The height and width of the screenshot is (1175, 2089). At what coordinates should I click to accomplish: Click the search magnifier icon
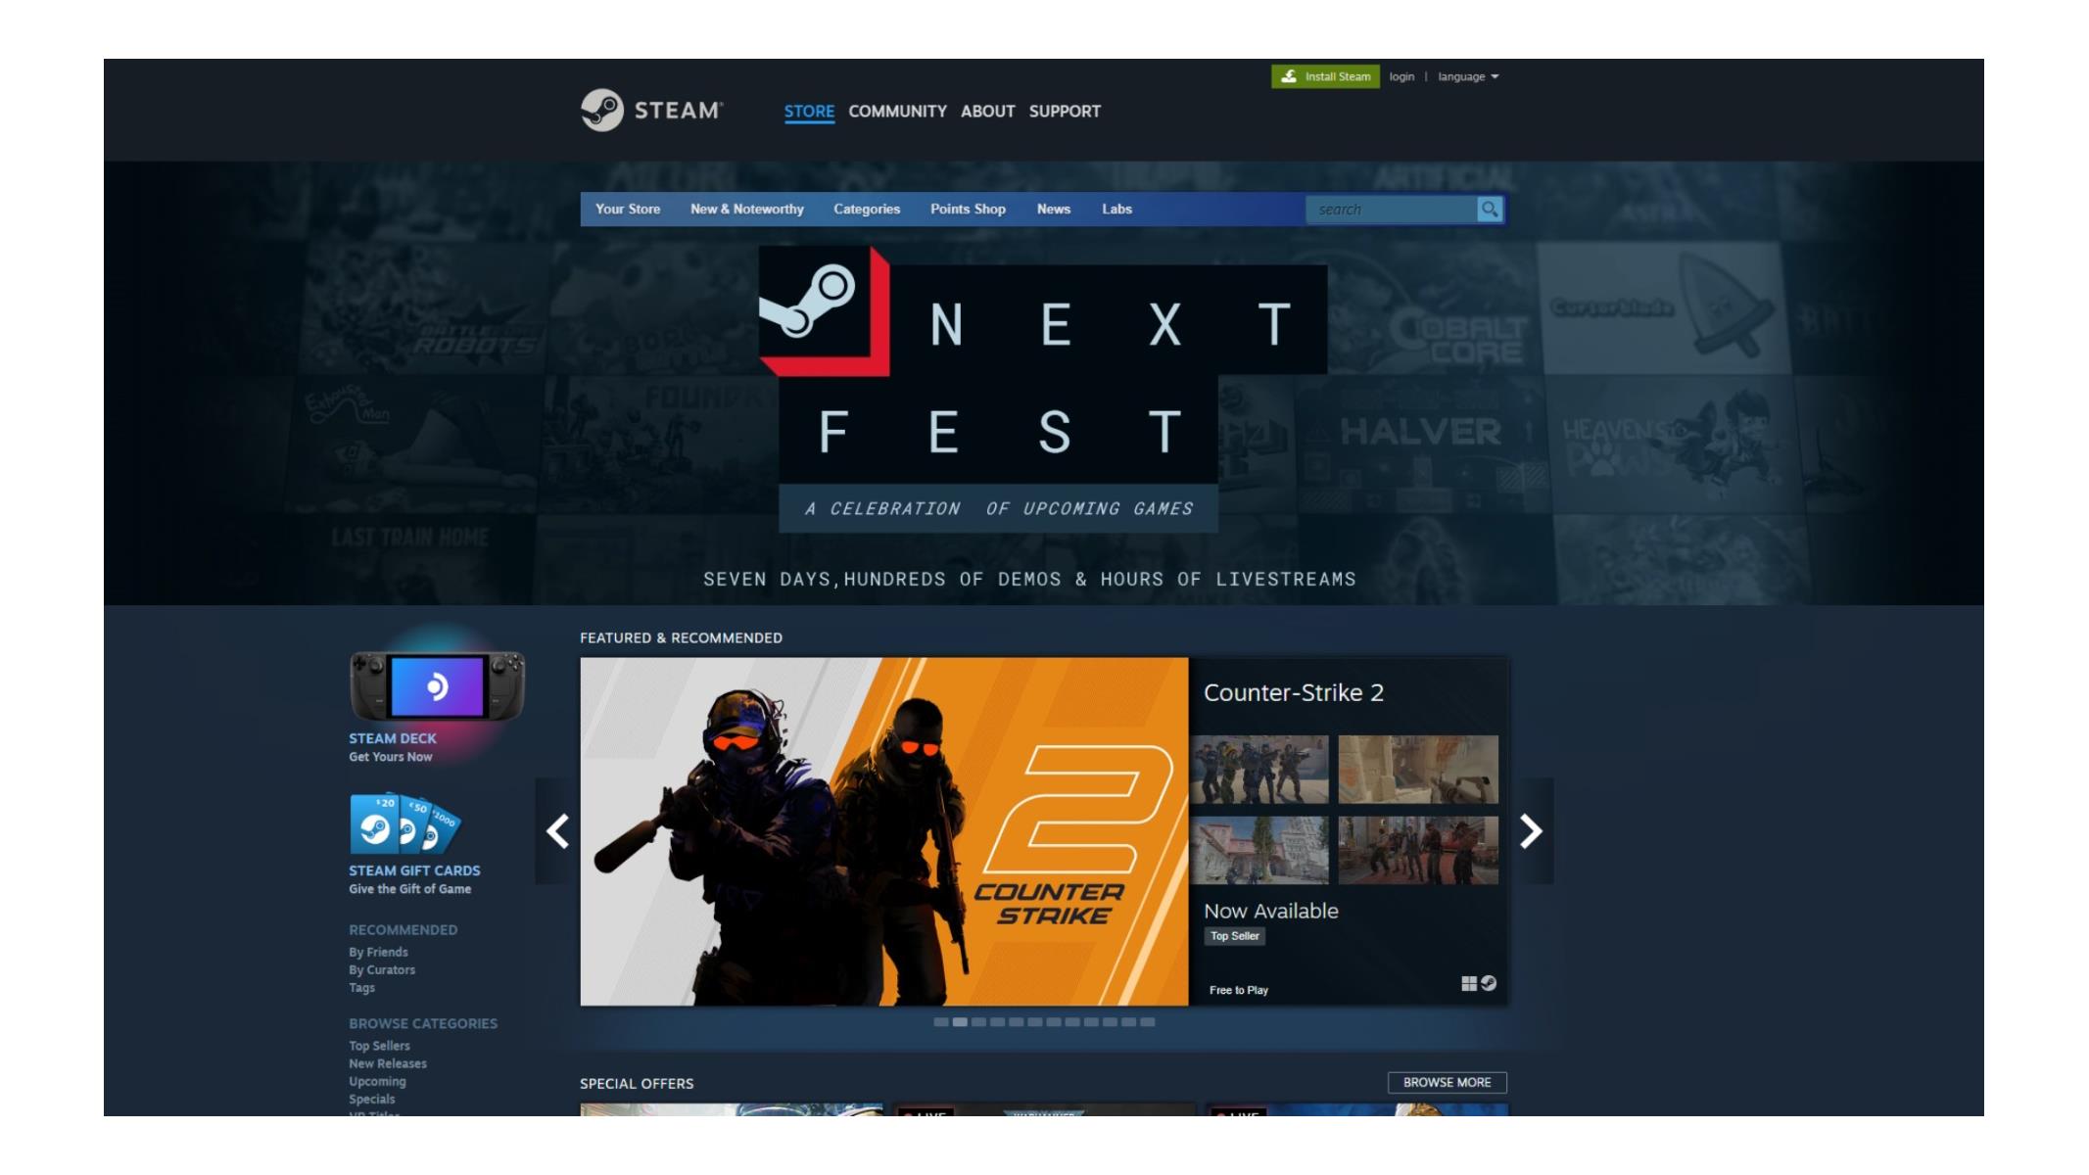[x=1490, y=210]
